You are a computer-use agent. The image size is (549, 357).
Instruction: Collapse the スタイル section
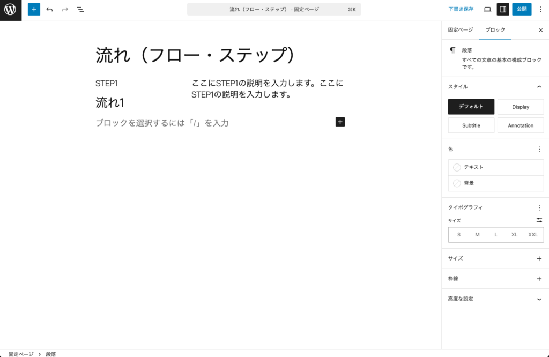point(539,86)
